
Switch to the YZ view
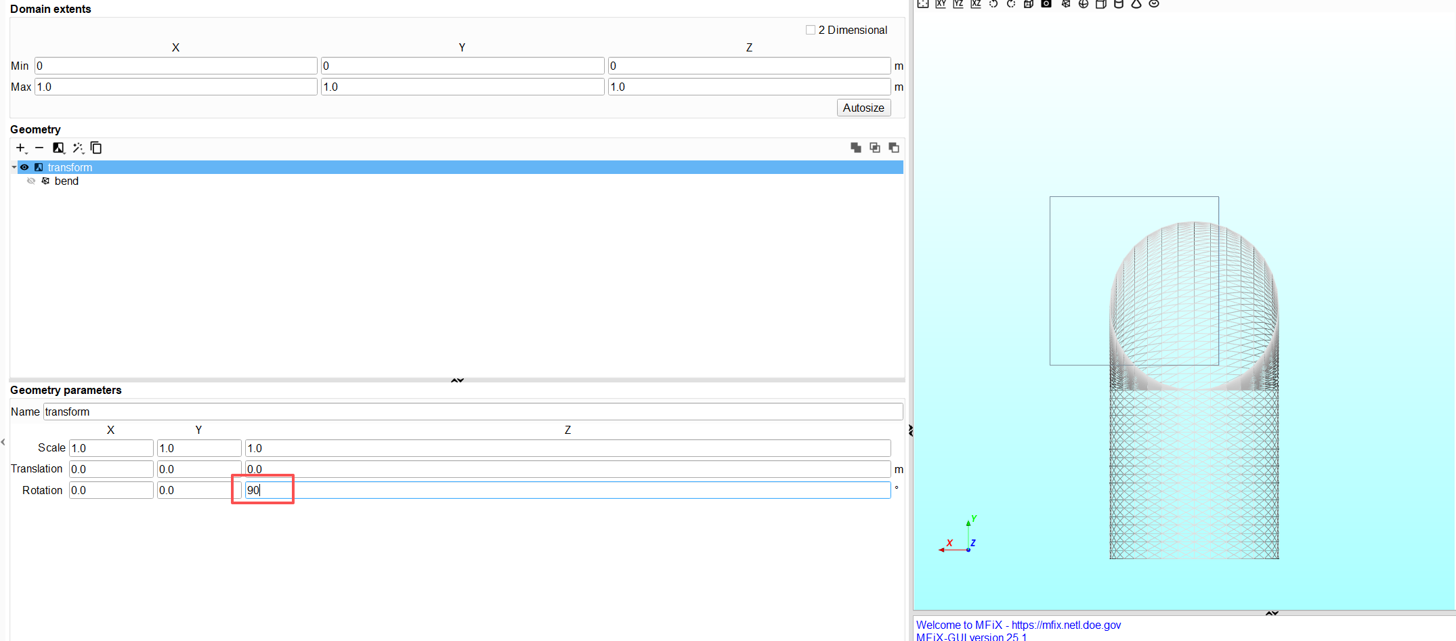coord(958,4)
